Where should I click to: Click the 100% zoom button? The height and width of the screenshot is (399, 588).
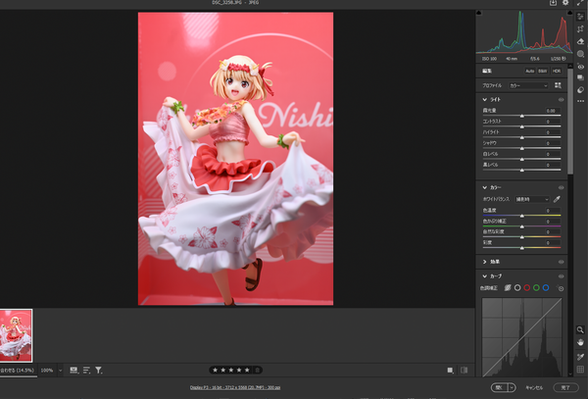tap(47, 371)
